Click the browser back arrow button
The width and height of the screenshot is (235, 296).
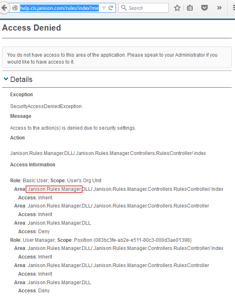click(x=4, y=8)
